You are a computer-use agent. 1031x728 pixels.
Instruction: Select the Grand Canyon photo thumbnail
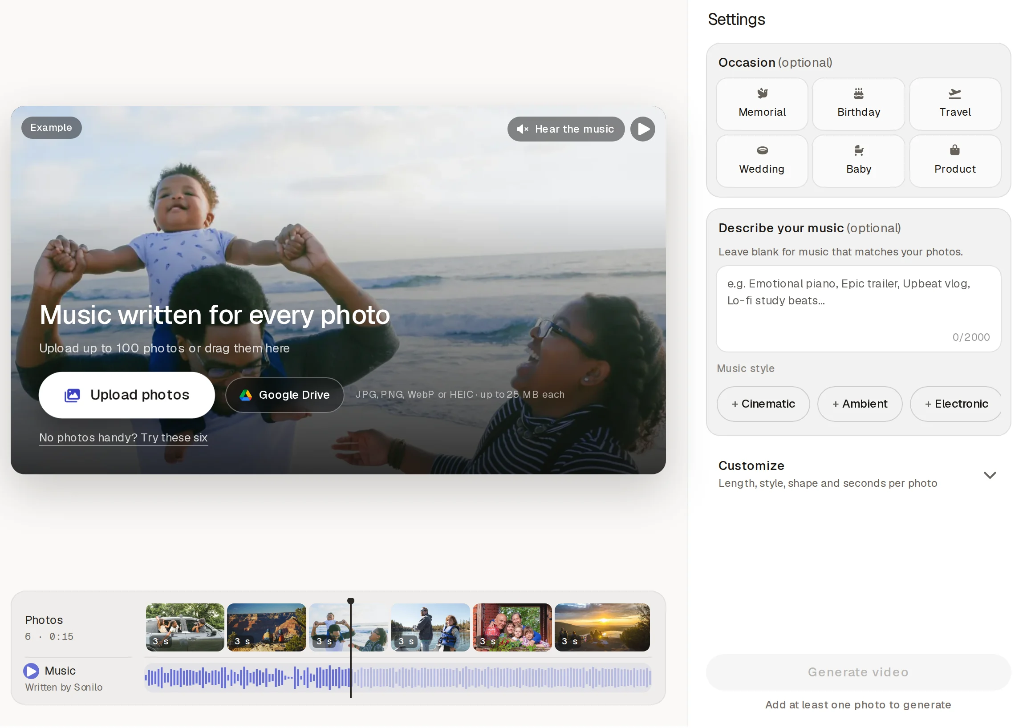[x=267, y=628]
